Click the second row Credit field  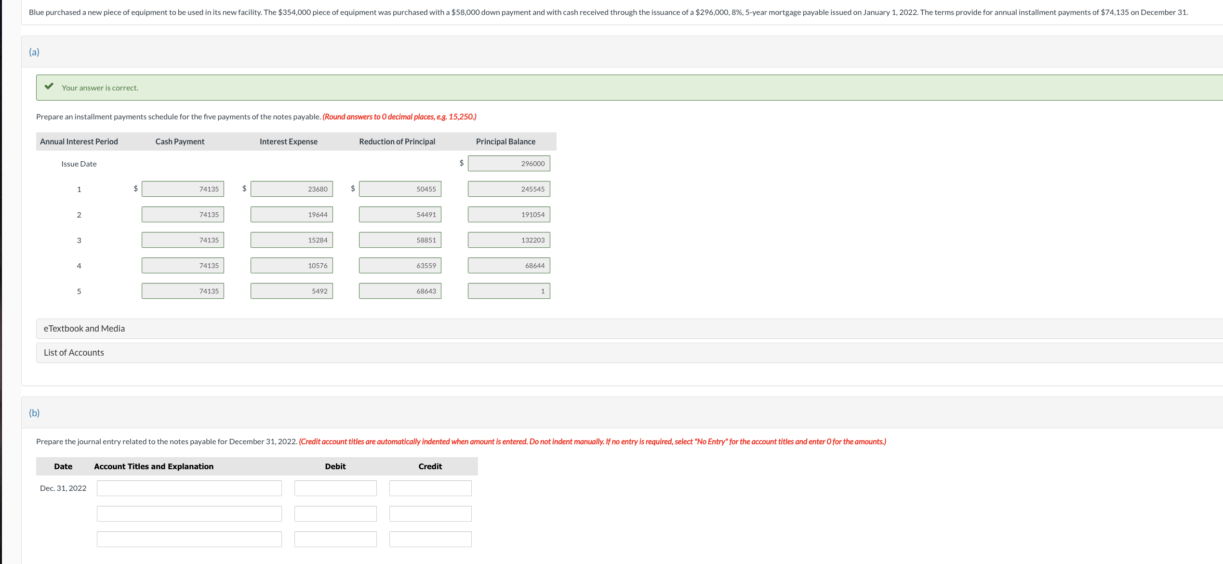[x=430, y=514]
